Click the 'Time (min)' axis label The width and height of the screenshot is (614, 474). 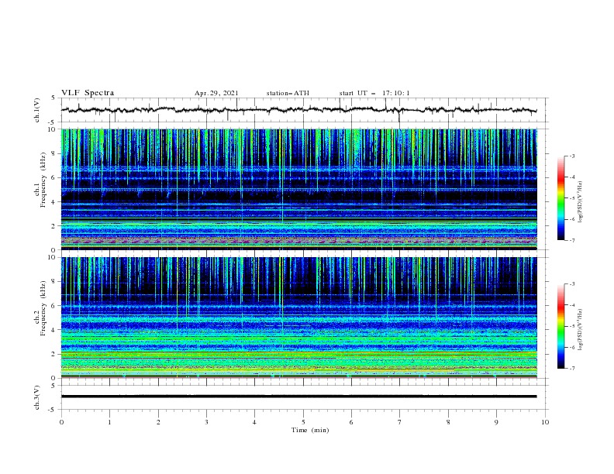(310, 430)
